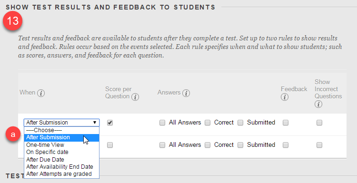
Task: Choose One-time View from the list
Action: pyautogui.click(x=61, y=145)
